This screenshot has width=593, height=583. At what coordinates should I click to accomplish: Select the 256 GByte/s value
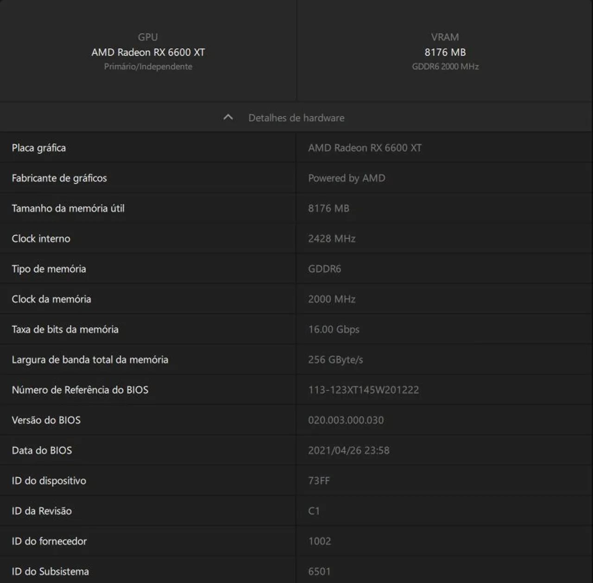(335, 360)
